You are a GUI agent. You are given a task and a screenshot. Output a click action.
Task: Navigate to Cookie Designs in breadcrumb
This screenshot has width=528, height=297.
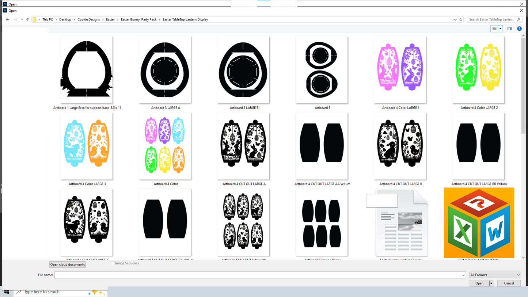(x=88, y=20)
